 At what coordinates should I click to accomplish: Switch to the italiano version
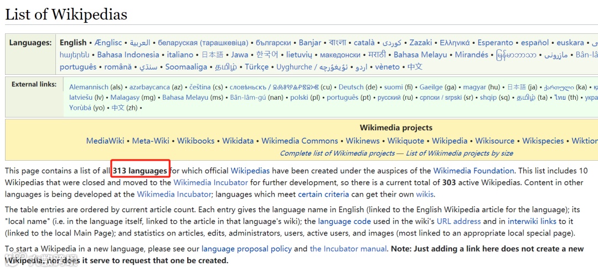point(180,54)
